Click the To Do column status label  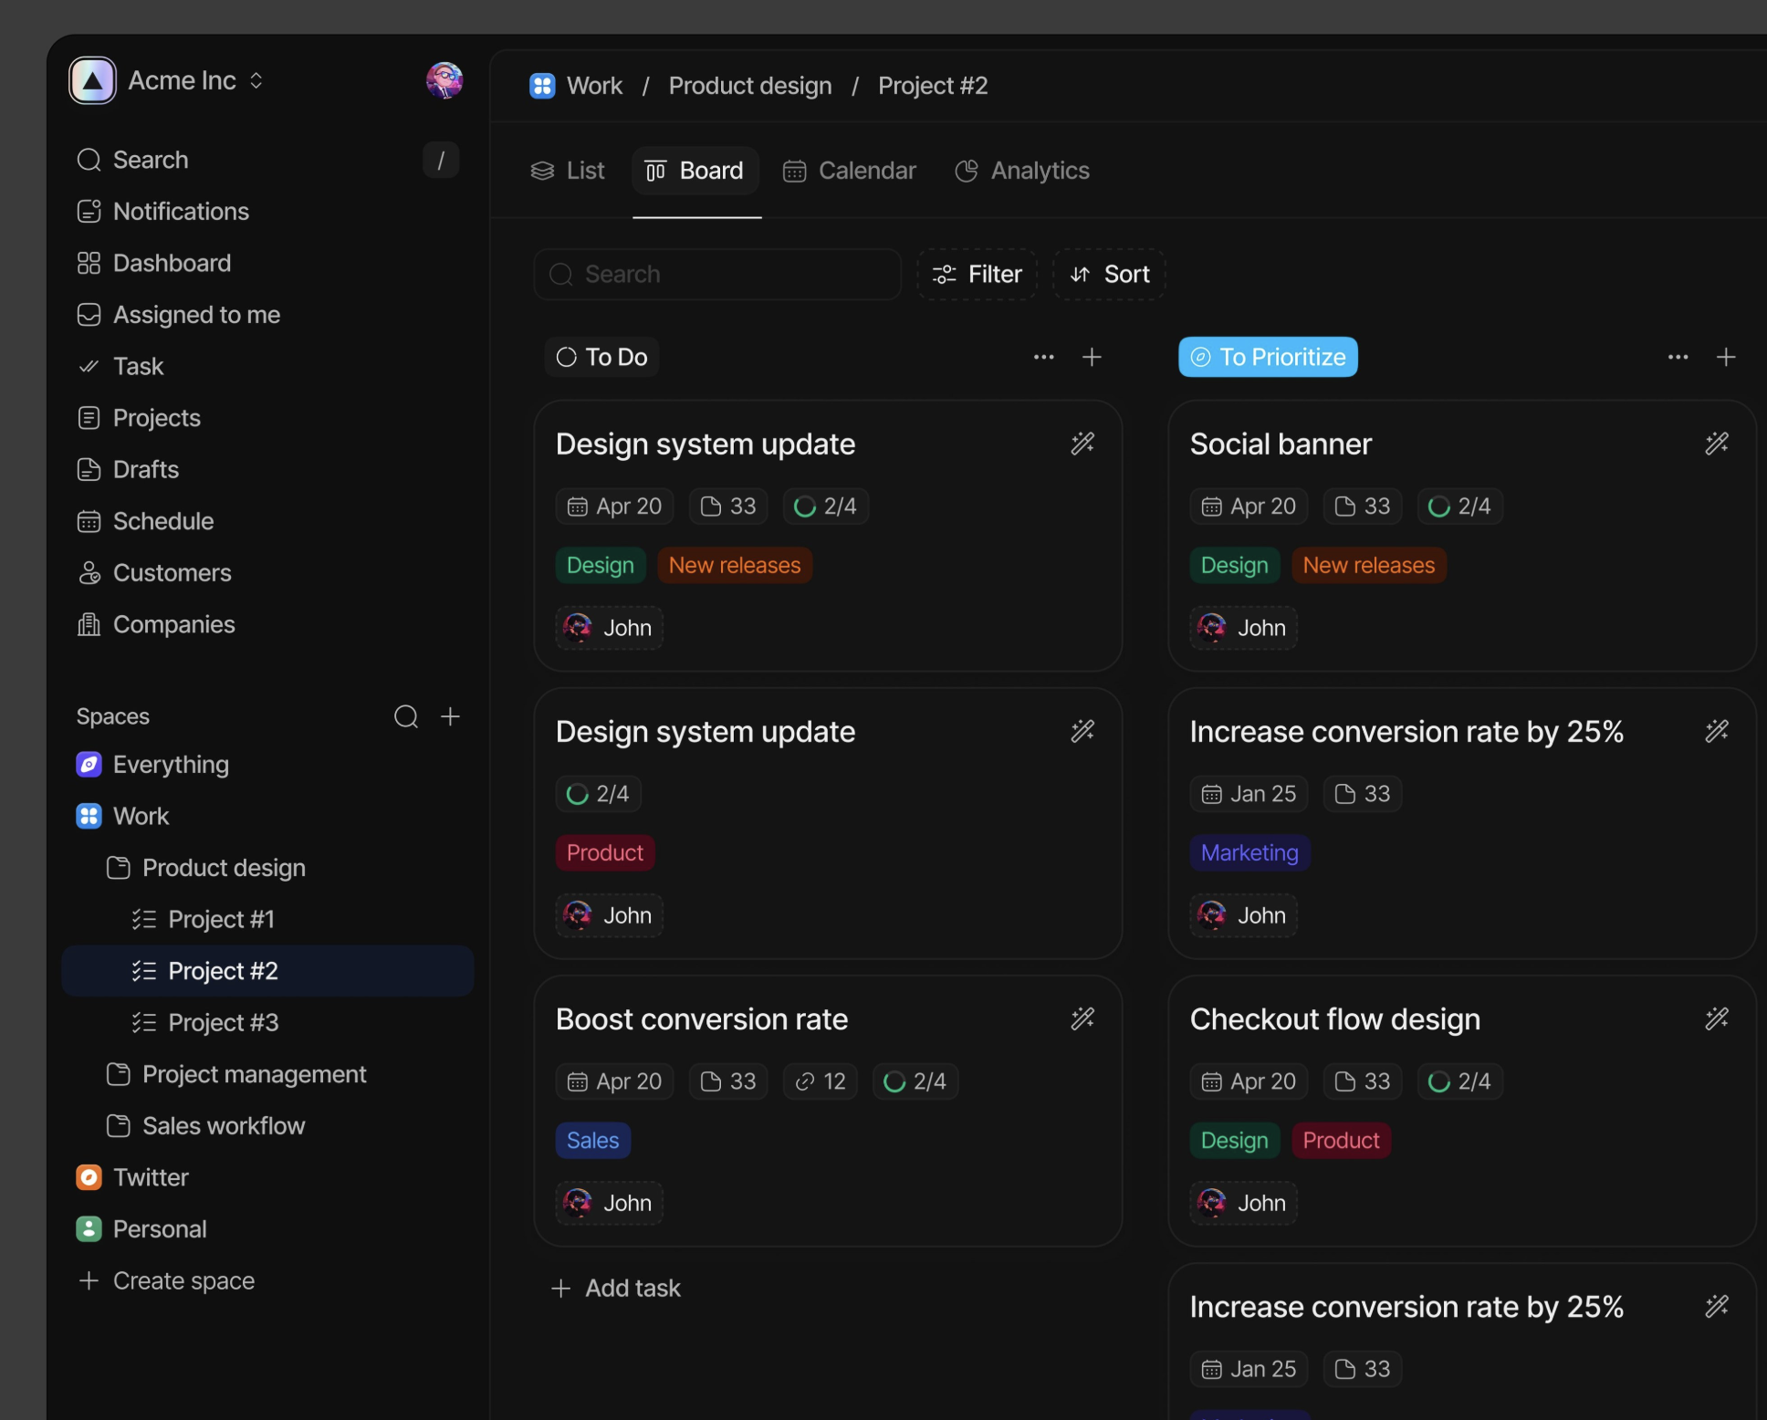601,357
